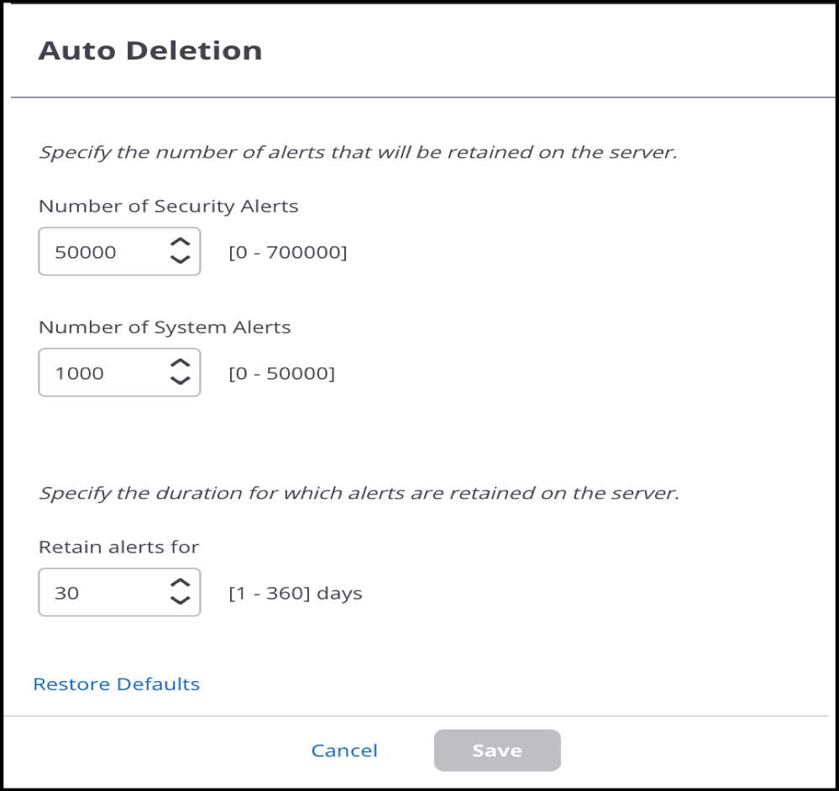Select the Retain alerts field showing 30
The height and width of the screenshot is (791, 839).
(119, 592)
